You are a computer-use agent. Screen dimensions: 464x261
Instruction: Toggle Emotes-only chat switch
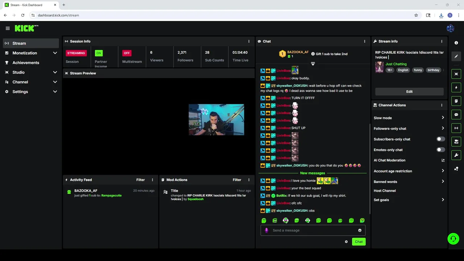click(x=440, y=150)
